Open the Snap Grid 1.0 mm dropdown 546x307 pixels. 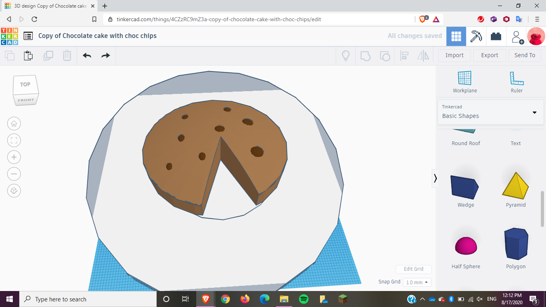[x=417, y=282]
